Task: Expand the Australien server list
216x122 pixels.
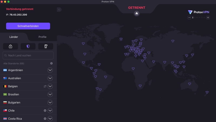Action: (x=50, y=78)
